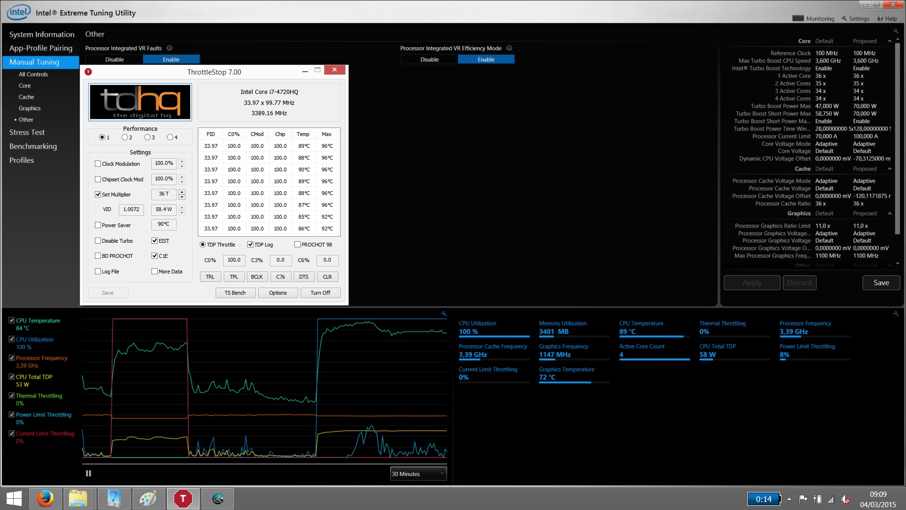The height and width of the screenshot is (510, 906).
Task: Click the muted volume tray icon
Action: coord(845,499)
